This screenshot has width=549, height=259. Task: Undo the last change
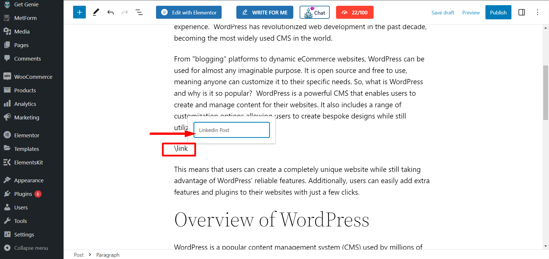[110, 12]
